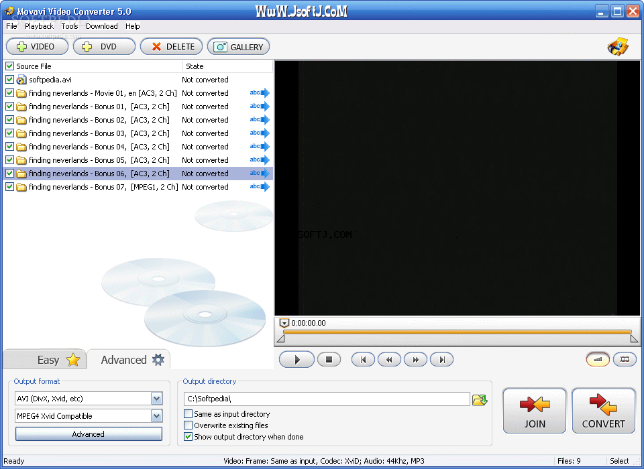Click the Movavi icon in the title bar
Viewport: 644px width, 469px height.
[x=9, y=11]
